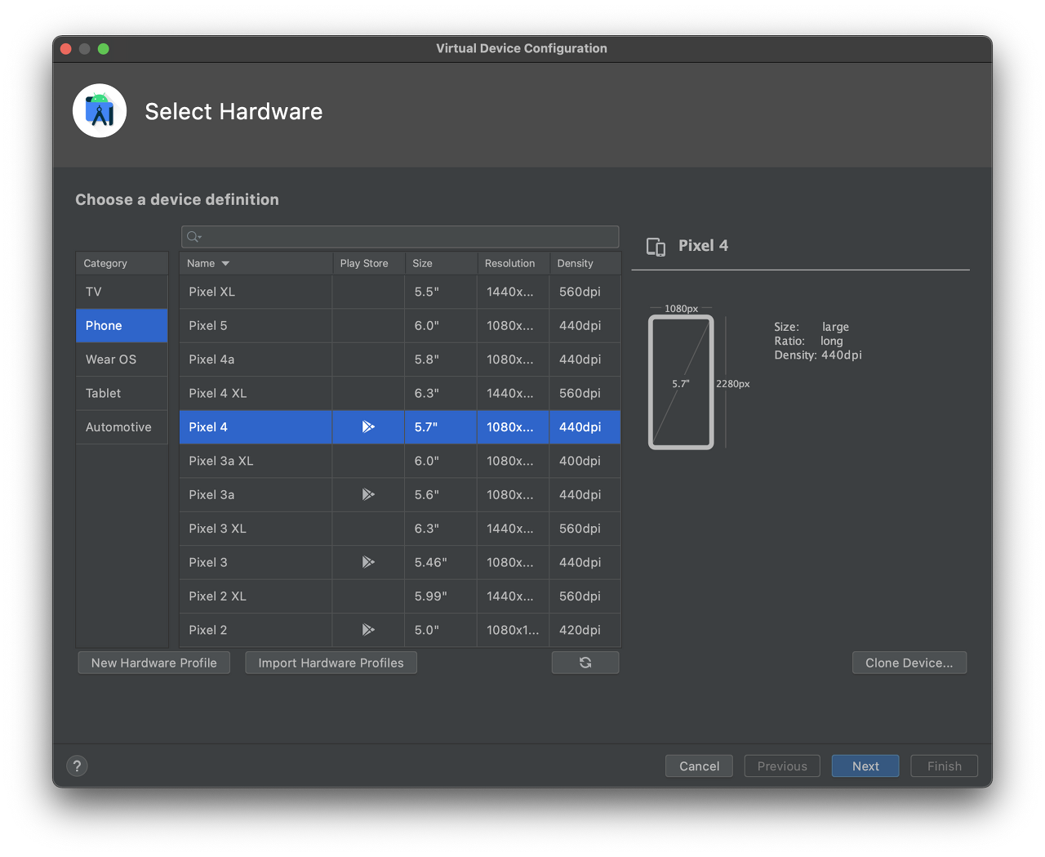The width and height of the screenshot is (1045, 857).
Task: Click the Play Store icon for Pixel 3a
Action: pyautogui.click(x=368, y=494)
